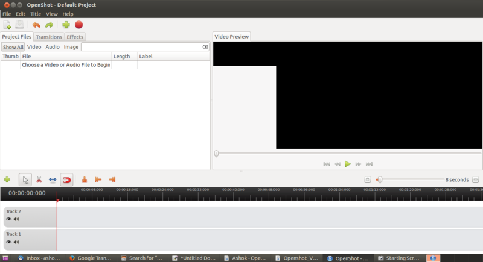Click the red playhead marker on ruler
Screen dimensions: 483x262
click(57, 201)
